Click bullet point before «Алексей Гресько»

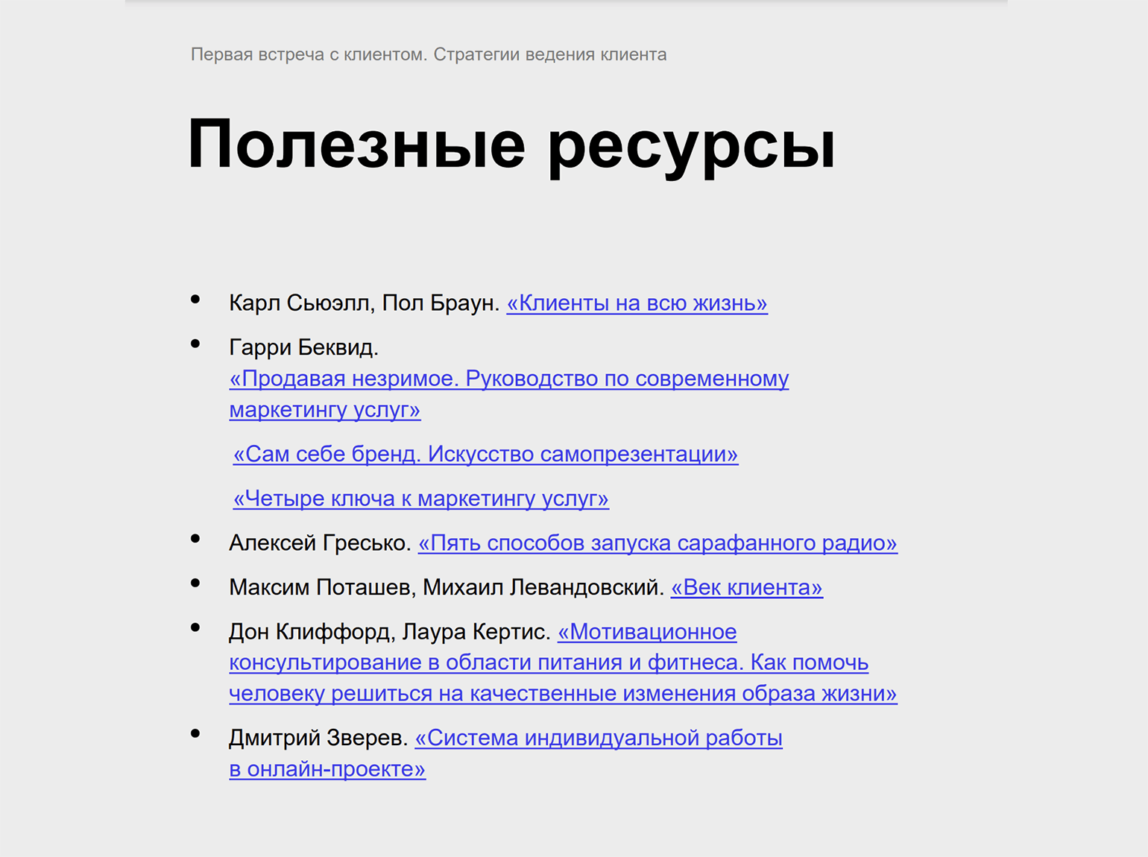click(x=195, y=539)
